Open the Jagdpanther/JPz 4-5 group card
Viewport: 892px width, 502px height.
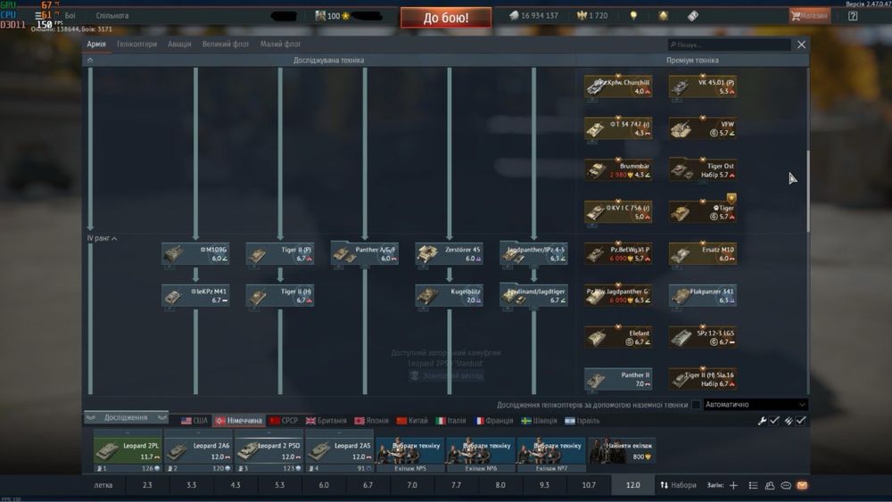pos(533,253)
